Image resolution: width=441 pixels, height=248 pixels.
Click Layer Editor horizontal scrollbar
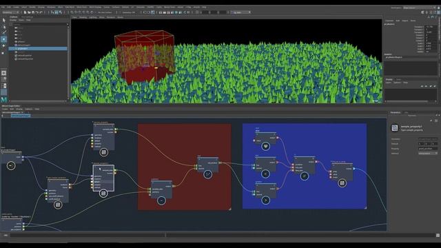(407, 101)
